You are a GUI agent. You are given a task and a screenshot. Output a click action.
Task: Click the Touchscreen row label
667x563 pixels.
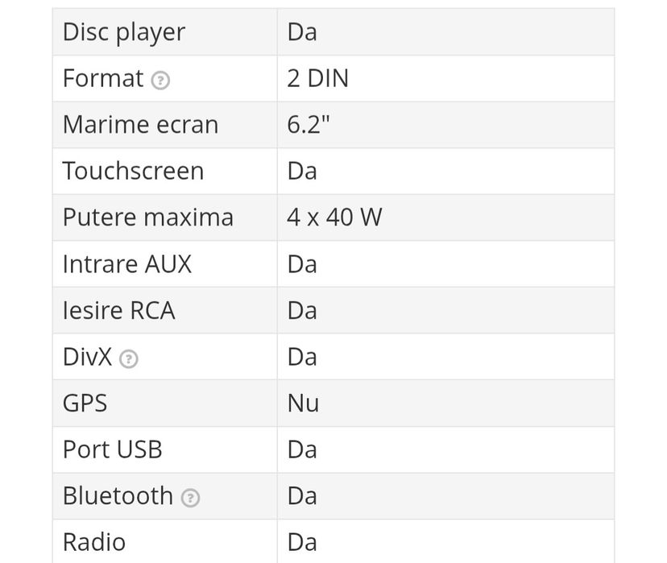click(133, 172)
